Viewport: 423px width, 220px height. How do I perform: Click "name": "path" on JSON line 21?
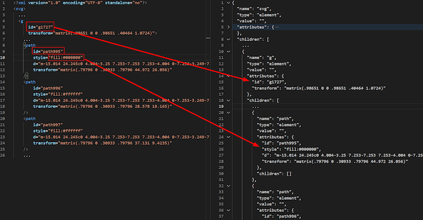coord(275,118)
